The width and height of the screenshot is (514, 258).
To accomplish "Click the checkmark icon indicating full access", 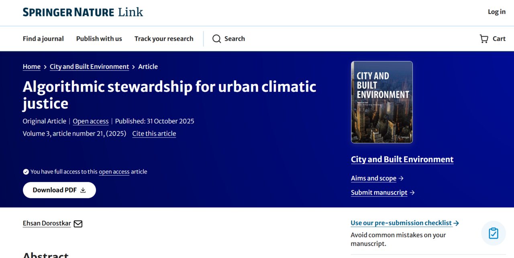I will (26, 172).
